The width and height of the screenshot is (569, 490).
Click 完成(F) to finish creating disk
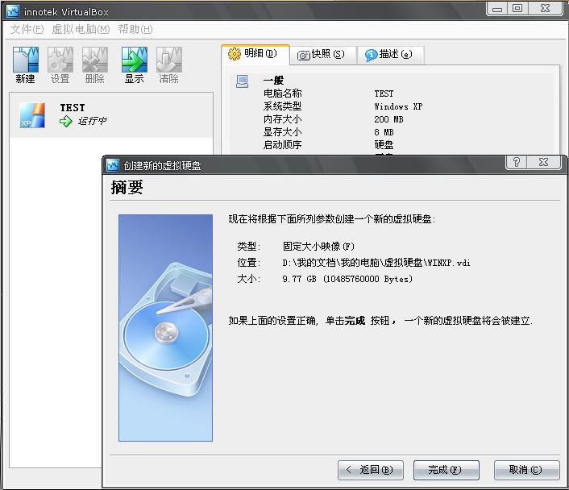[446, 470]
